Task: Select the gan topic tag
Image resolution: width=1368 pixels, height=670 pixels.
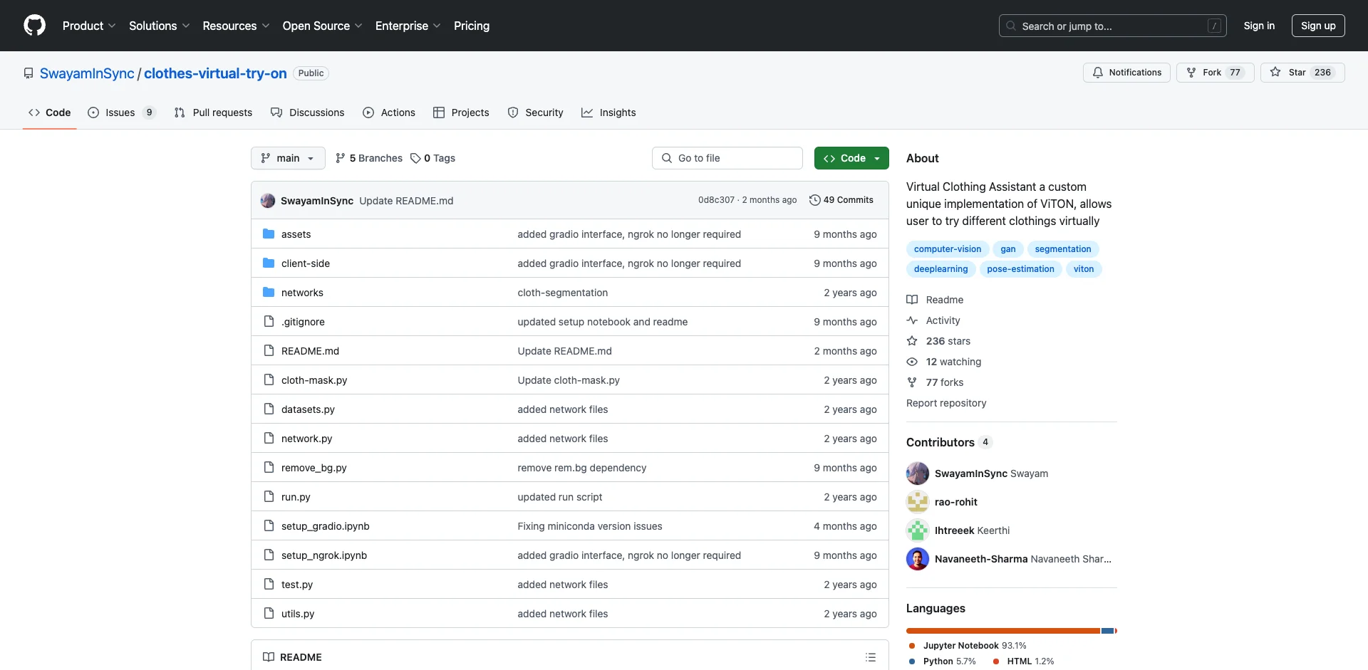Action: pos(1008,249)
